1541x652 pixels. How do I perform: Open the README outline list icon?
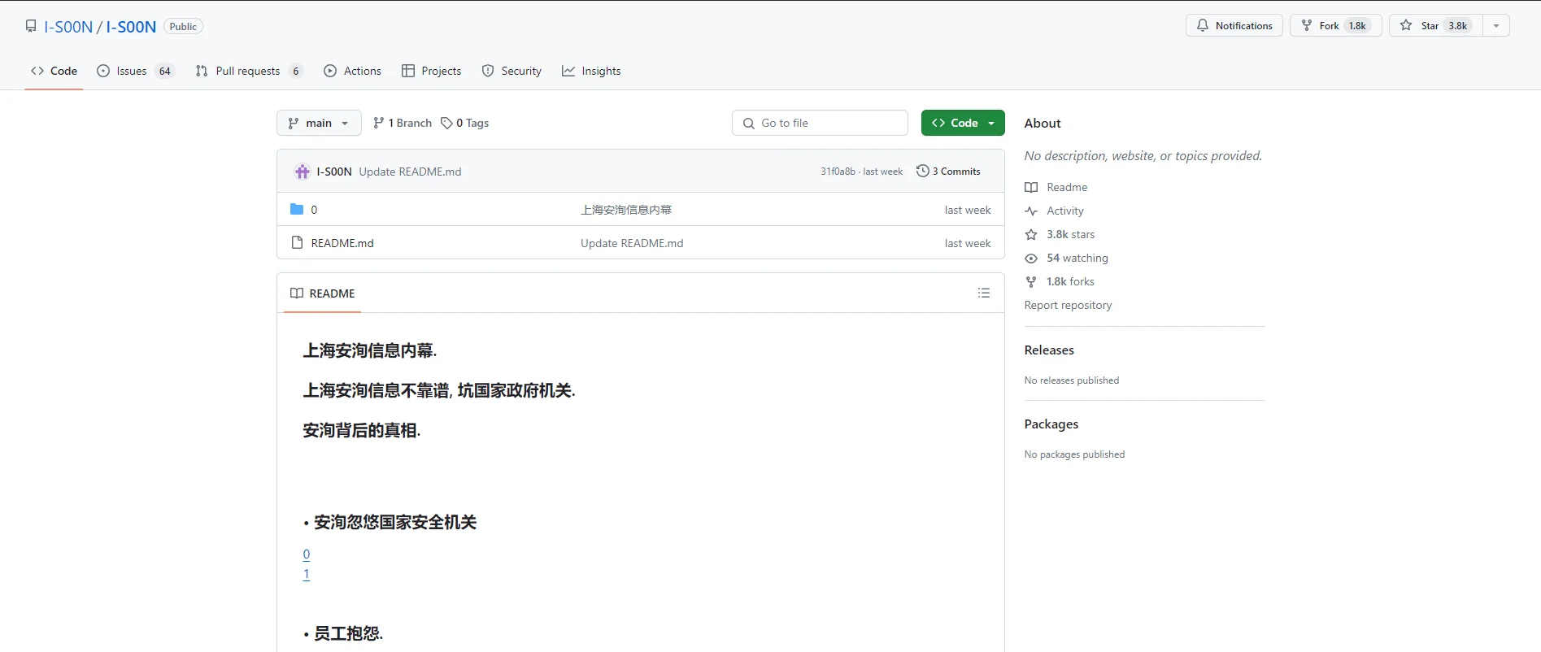(984, 293)
